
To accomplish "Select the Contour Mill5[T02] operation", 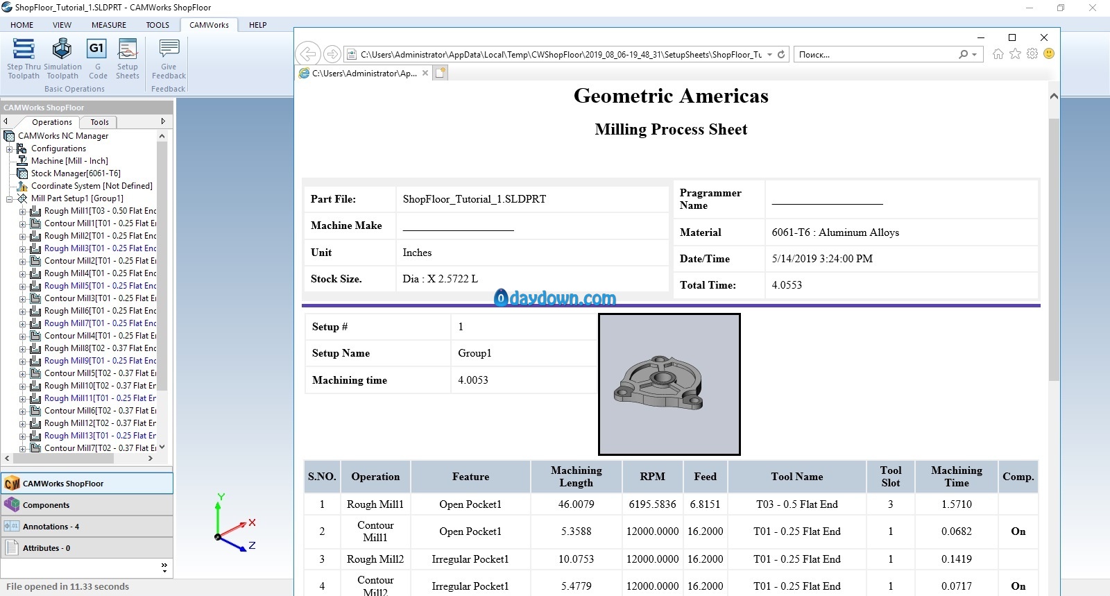I will tap(100, 373).
